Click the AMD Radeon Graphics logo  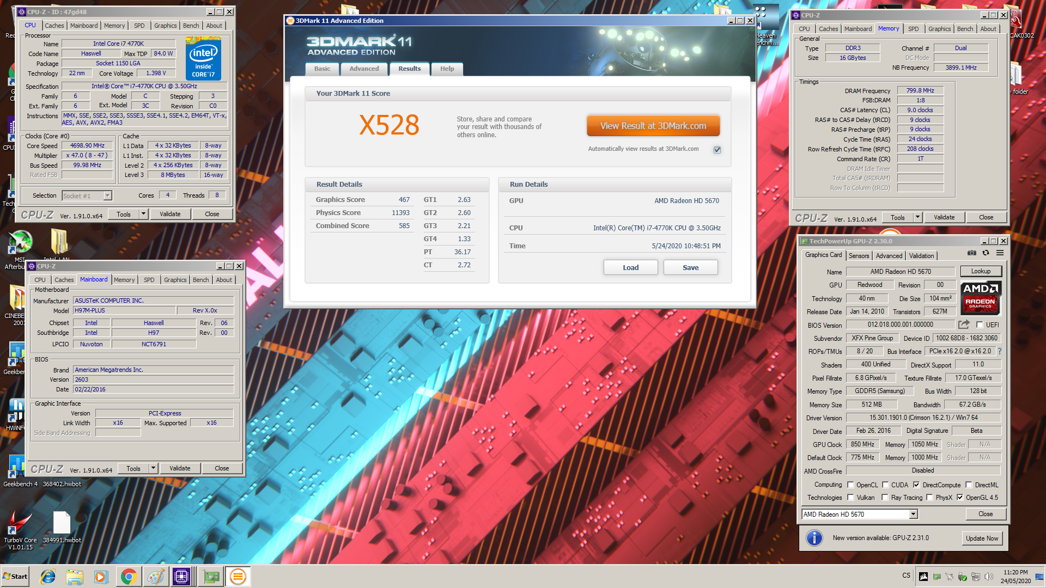(980, 298)
